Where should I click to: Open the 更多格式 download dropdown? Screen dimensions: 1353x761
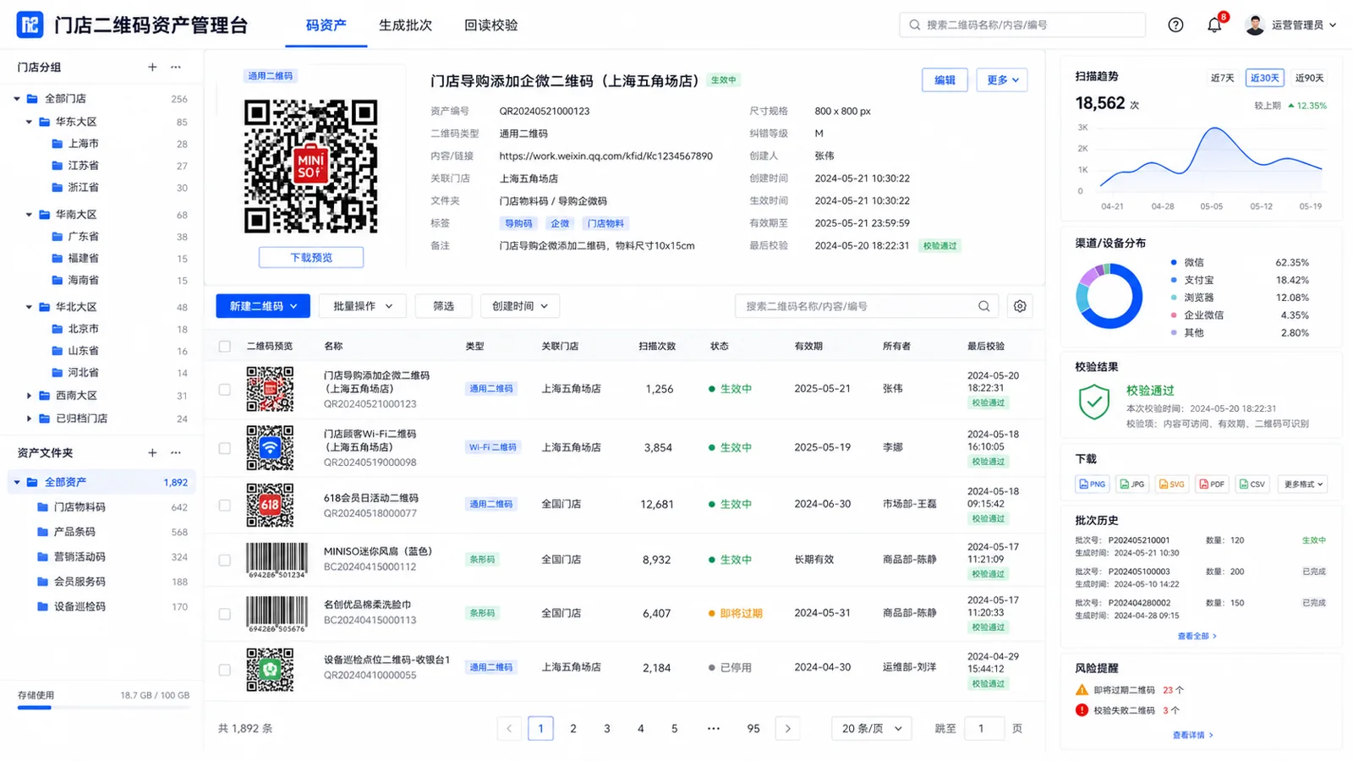click(x=1302, y=485)
